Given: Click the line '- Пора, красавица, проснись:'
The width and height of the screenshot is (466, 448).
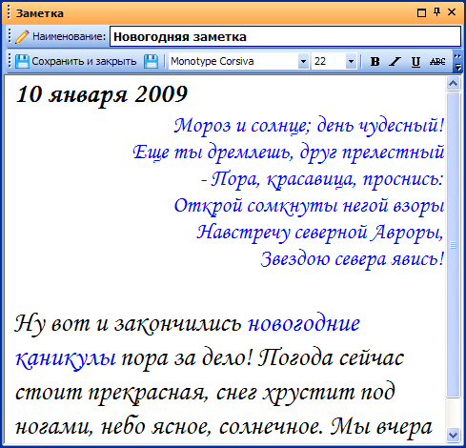Looking at the screenshot, I should tap(322, 179).
